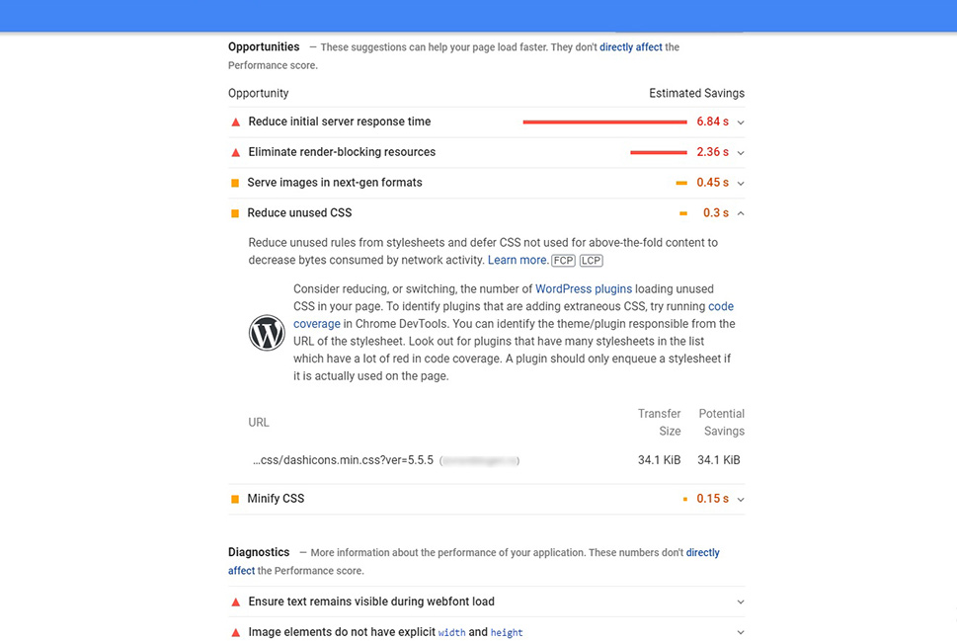Expand the Reduce initial server response time chevron
The width and height of the screenshot is (957, 641).
[x=741, y=122]
